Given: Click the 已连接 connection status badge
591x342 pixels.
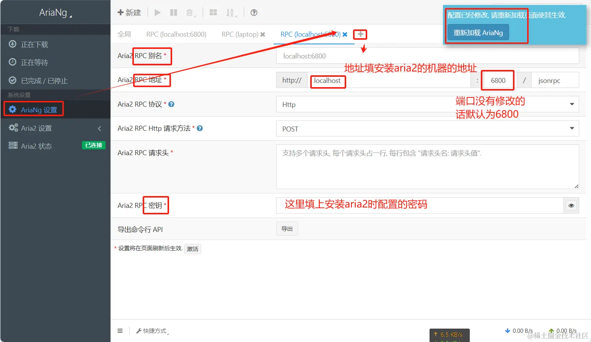Looking at the screenshot, I should 94,145.
